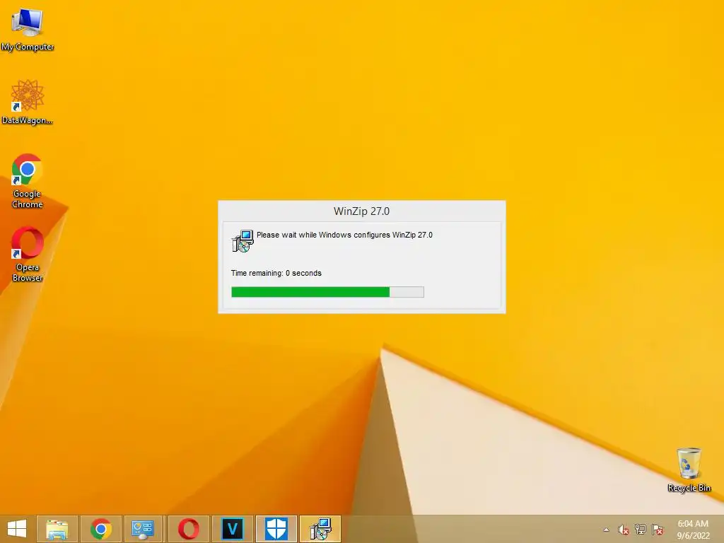
Task: Click the muted speaker volume icon
Action: tap(624, 530)
